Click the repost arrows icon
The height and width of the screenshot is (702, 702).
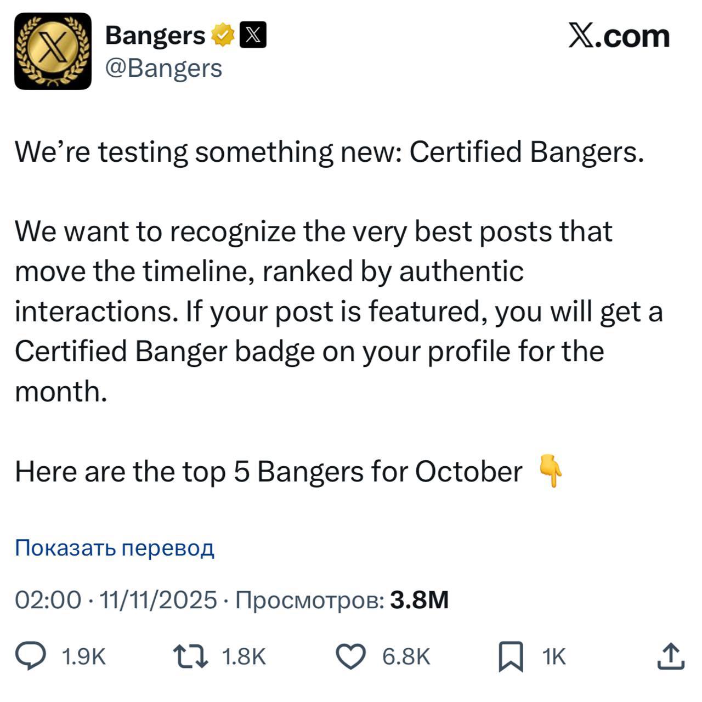click(190, 656)
